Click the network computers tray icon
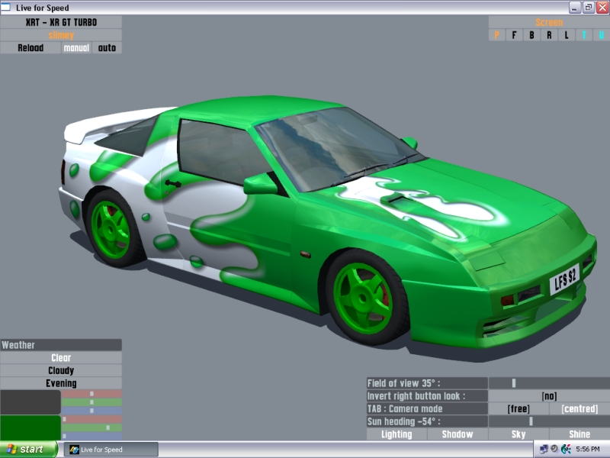This screenshot has height=458, width=610. 544,450
